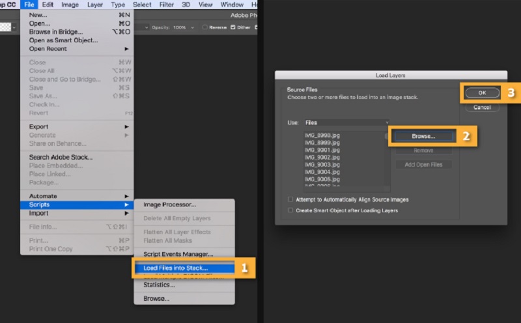Open the Window menu
521x323 pixels.
(232, 5)
